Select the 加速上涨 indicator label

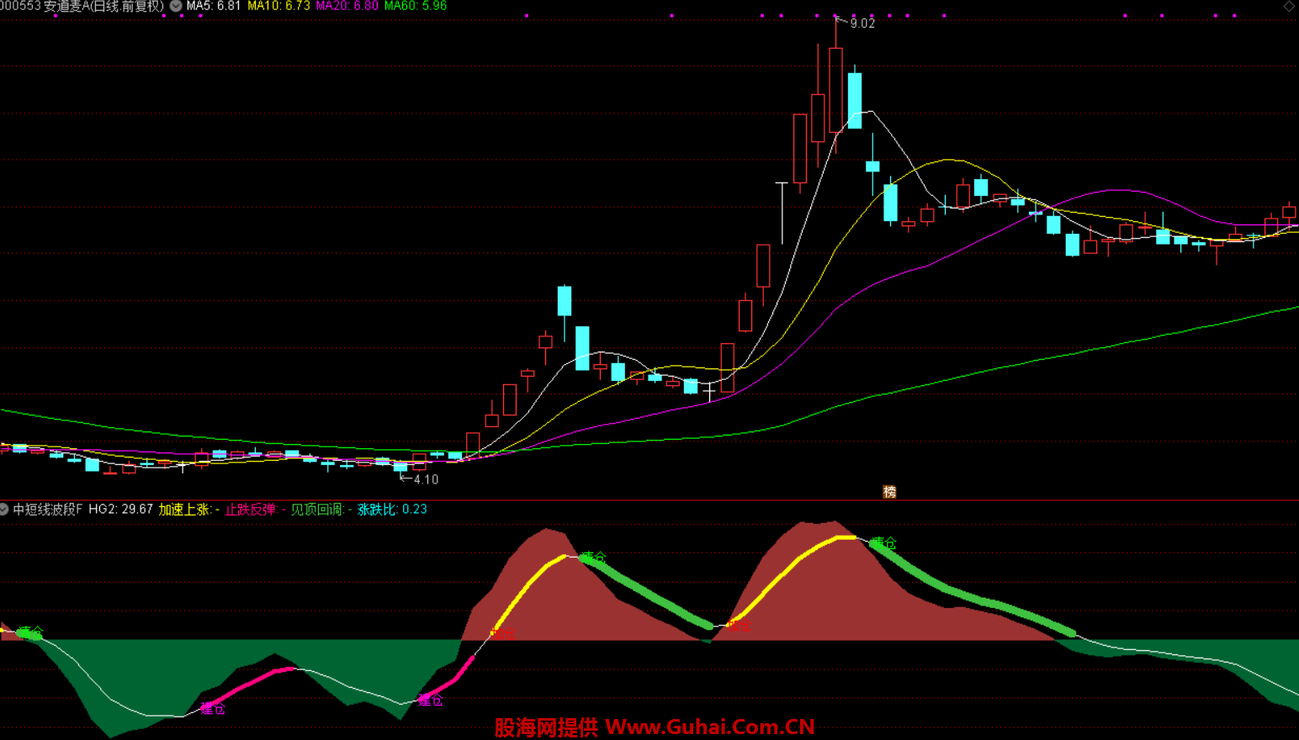184,510
